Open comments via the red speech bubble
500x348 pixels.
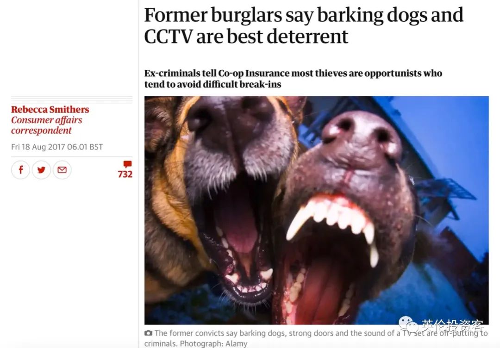coord(128,164)
